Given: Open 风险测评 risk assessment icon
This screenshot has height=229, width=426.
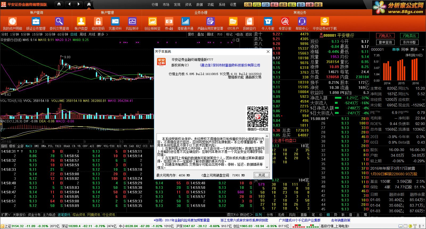Looking at the screenshot, I should pos(132,21).
